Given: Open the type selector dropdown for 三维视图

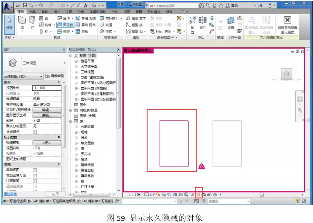Looking at the screenshot, I should coord(64,63).
